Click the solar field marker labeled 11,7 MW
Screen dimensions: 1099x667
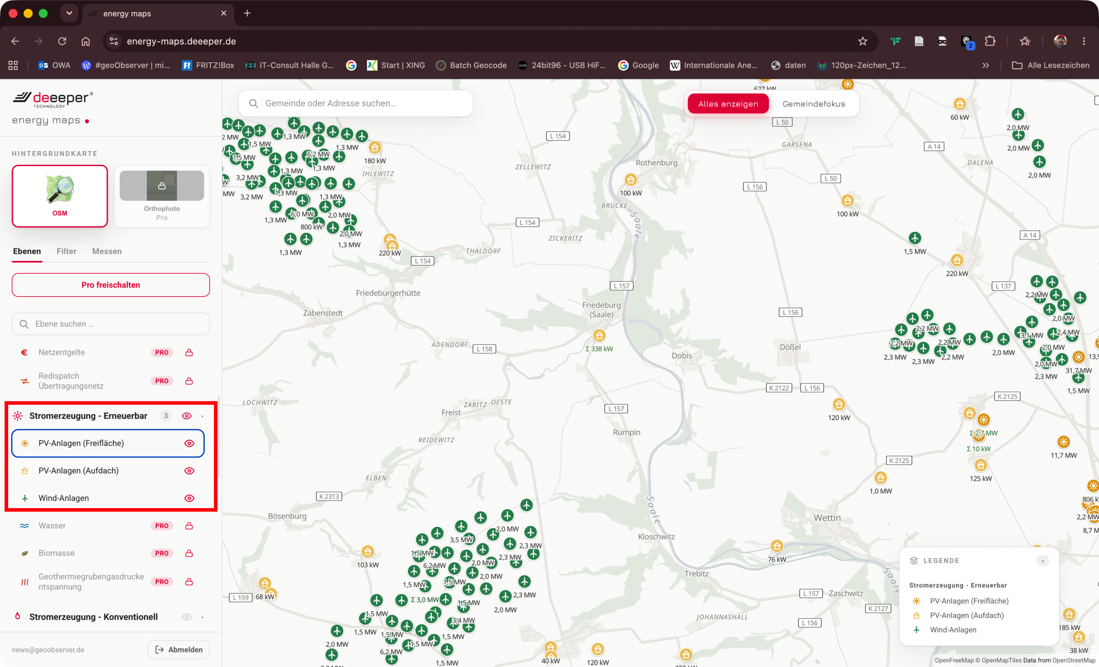click(x=1064, y=442)
